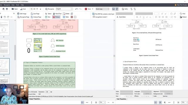Image resolution: width=188 pixels, height=105 pixels.
Task: Delete page using trash icon in Pages pane
Action: (x=1, y=17)
